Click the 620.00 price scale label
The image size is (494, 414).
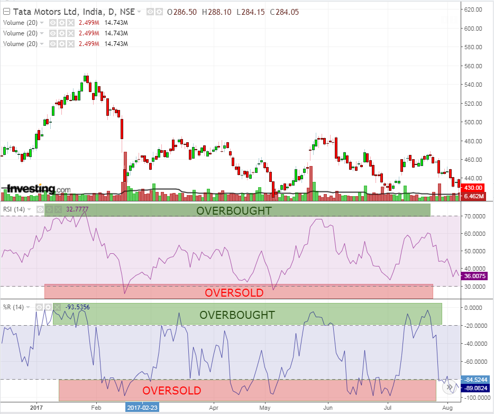pyautogui.click(x=473, y=10)
